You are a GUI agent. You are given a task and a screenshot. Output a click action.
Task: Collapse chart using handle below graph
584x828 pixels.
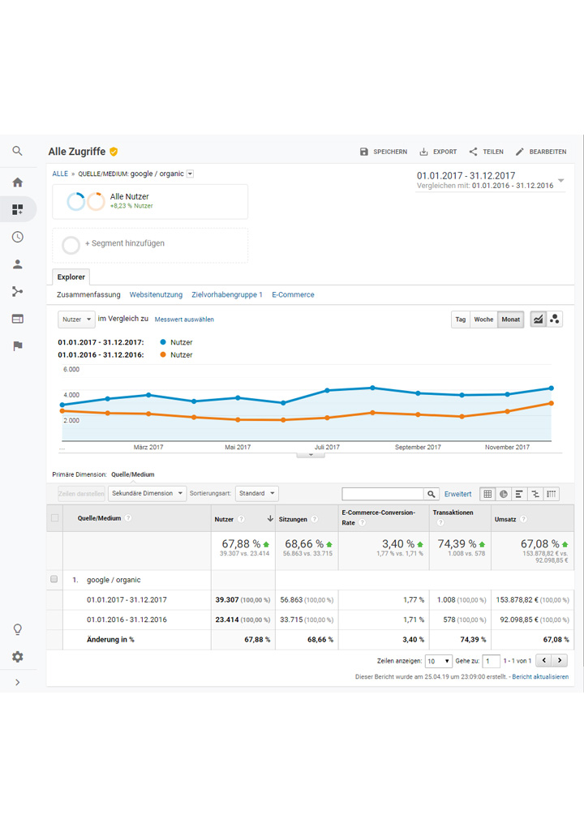pos(311,455)
